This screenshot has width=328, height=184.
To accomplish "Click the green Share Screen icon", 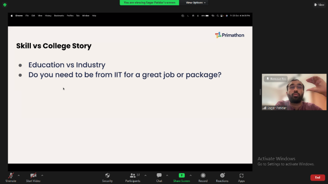I will point(181,176).
